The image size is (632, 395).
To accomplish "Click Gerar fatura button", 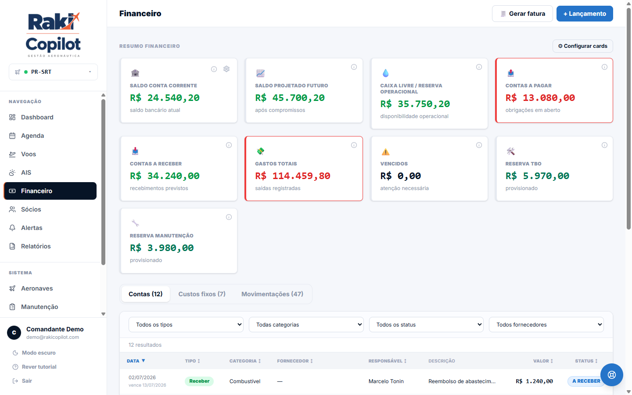I will coord(522,14).
